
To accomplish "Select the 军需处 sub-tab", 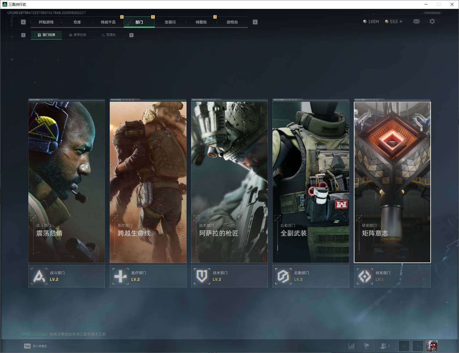I will tap(109, 35).
